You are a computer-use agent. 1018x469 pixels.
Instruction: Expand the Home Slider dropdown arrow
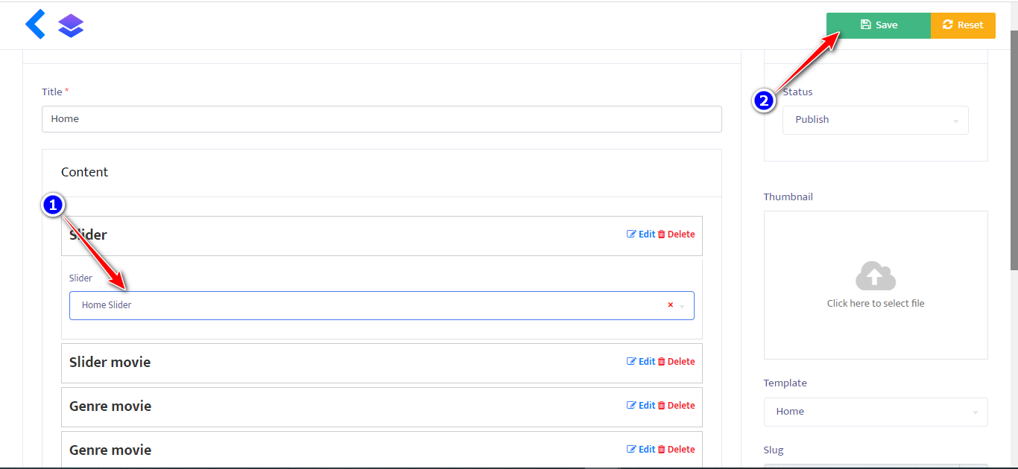[x=682, y=306]
